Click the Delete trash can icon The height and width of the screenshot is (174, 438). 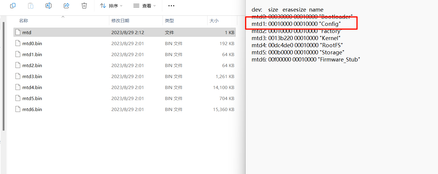[84, 6]
